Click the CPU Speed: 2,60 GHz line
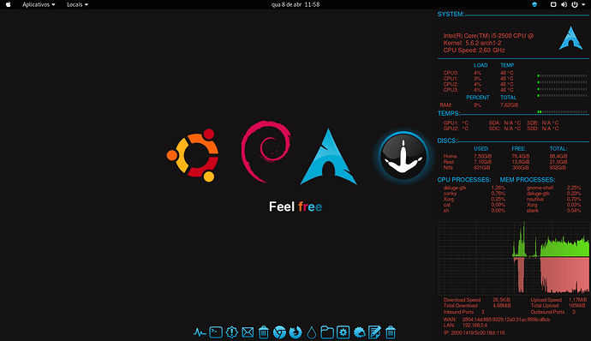The height and width of the screenshot is (341, 591). pyautogui.click(x=474, y=51)
